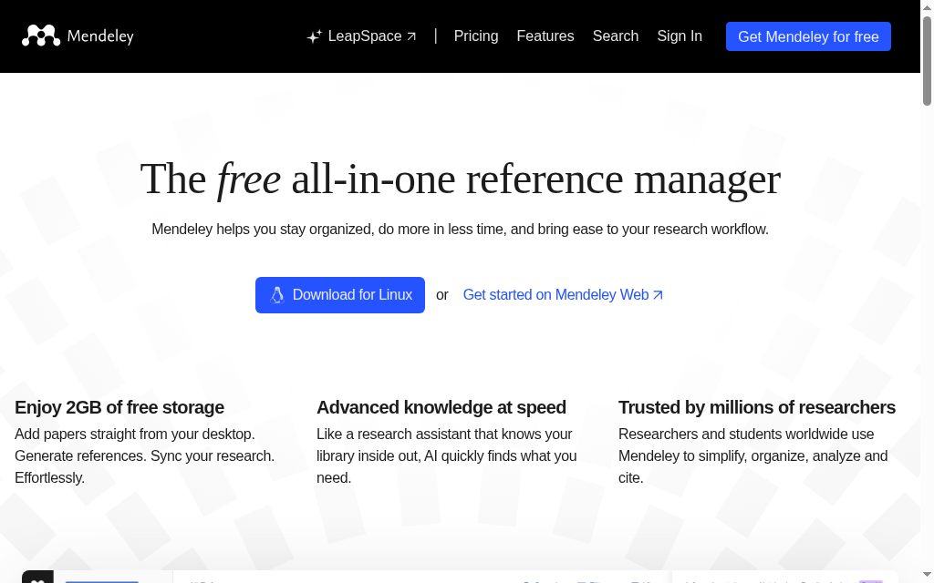934x583 pixels.
Task: Click Sign In
Action: point(680,36)
